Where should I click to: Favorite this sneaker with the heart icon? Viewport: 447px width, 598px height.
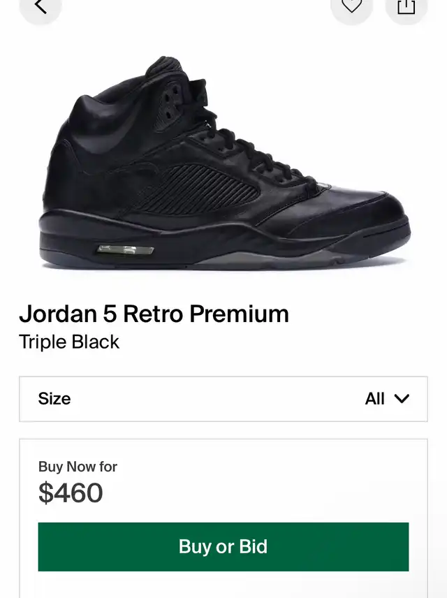[x=351, y=6]
